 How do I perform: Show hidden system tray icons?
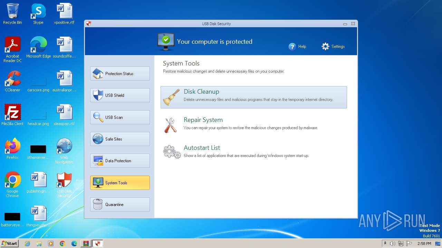tap(385, 243)
